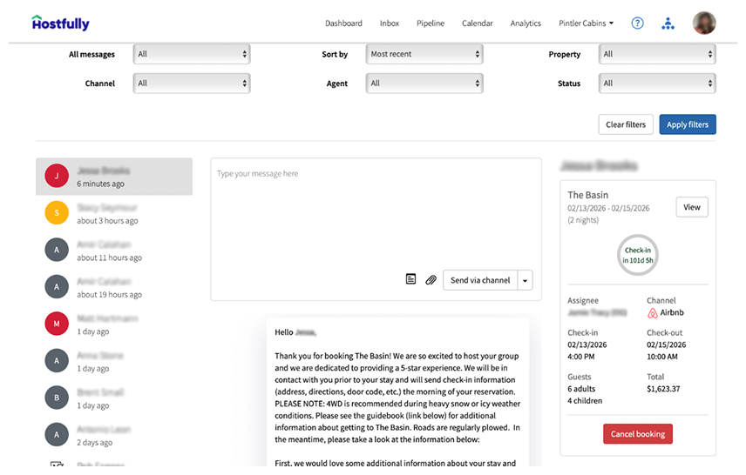This screenshot has width=746, height=475.
Task: Click the organization hierarchy icon
Action: click(668, 23)
